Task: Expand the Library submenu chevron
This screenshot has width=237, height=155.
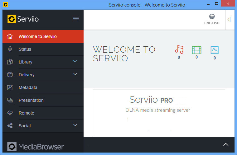Action: (x=75, y=61)
